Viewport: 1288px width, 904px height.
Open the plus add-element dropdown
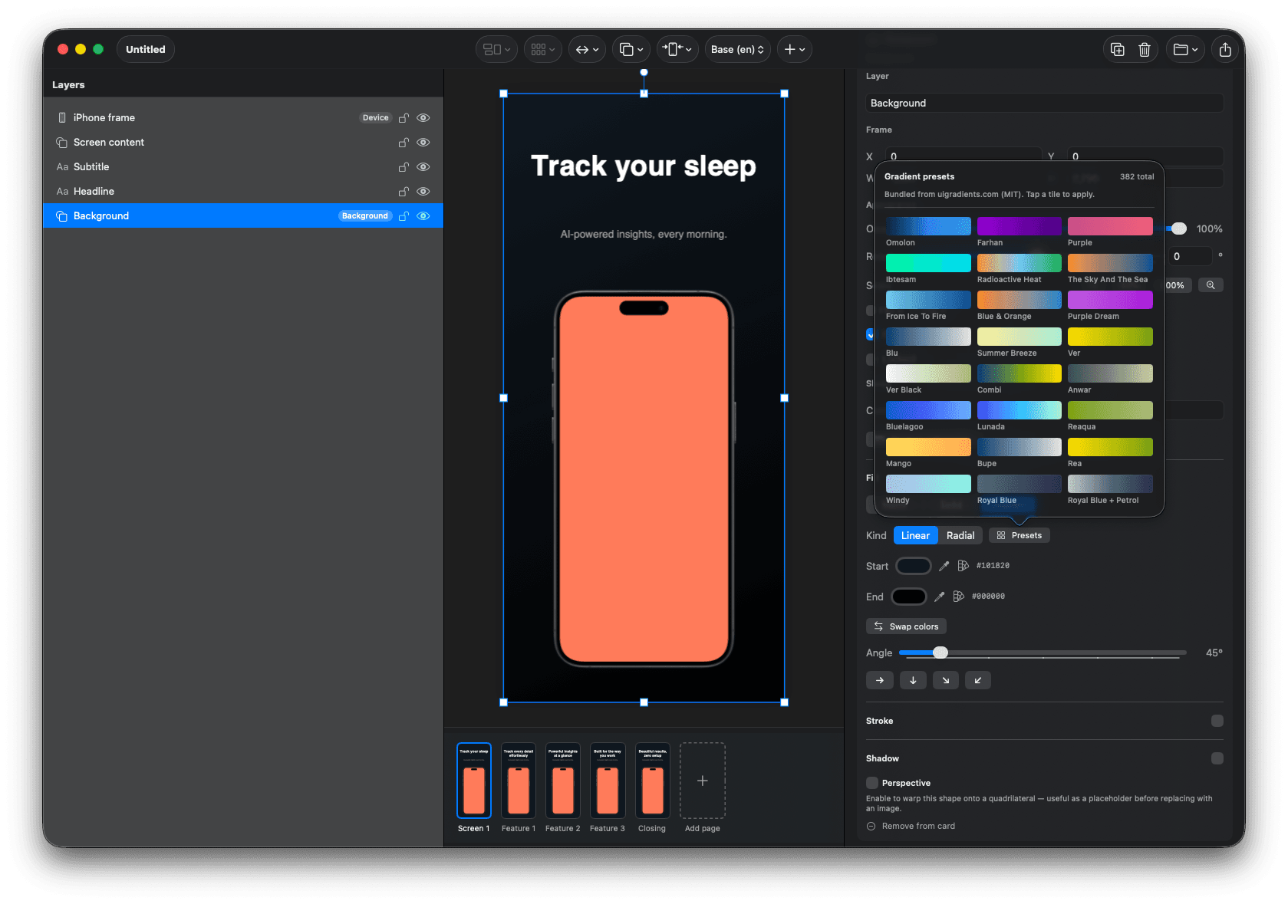point(795,49)
